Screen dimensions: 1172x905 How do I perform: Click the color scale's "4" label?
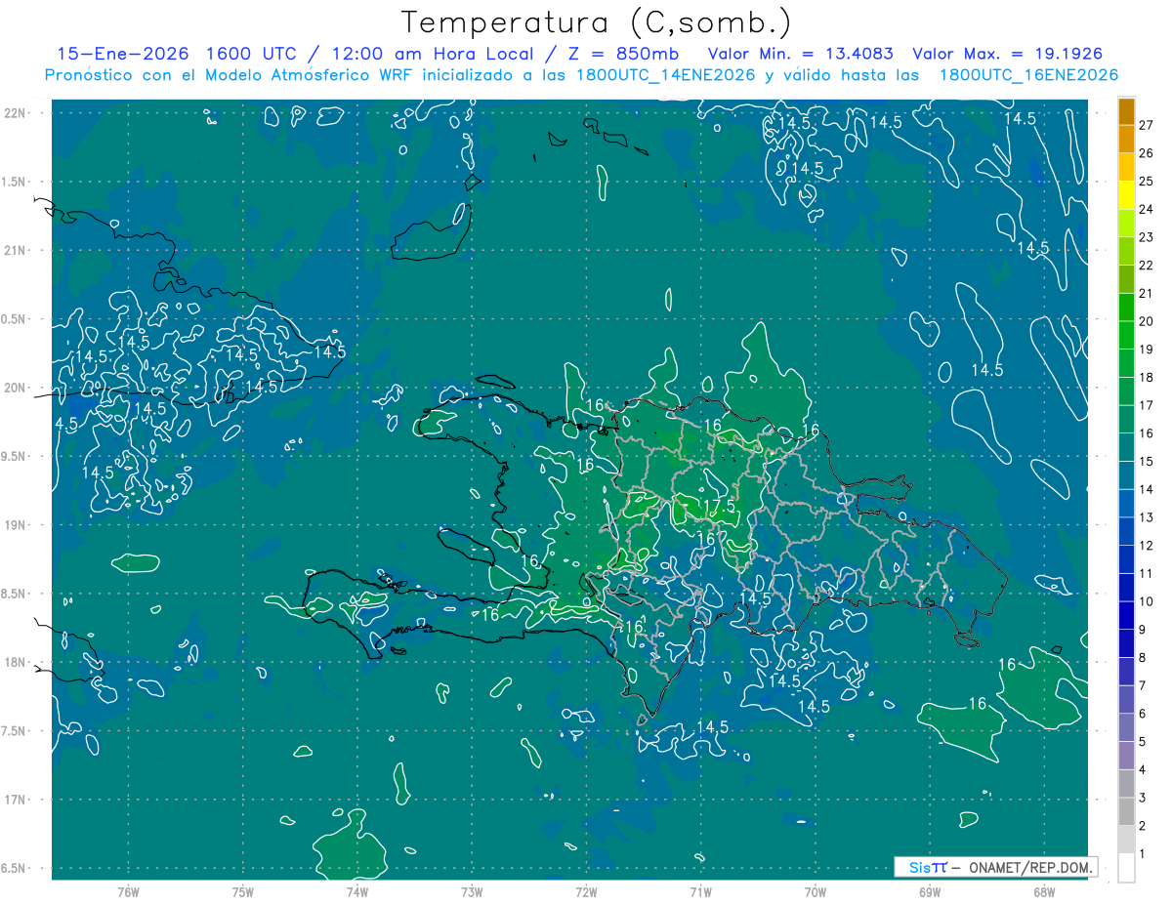pos(1144,770)
